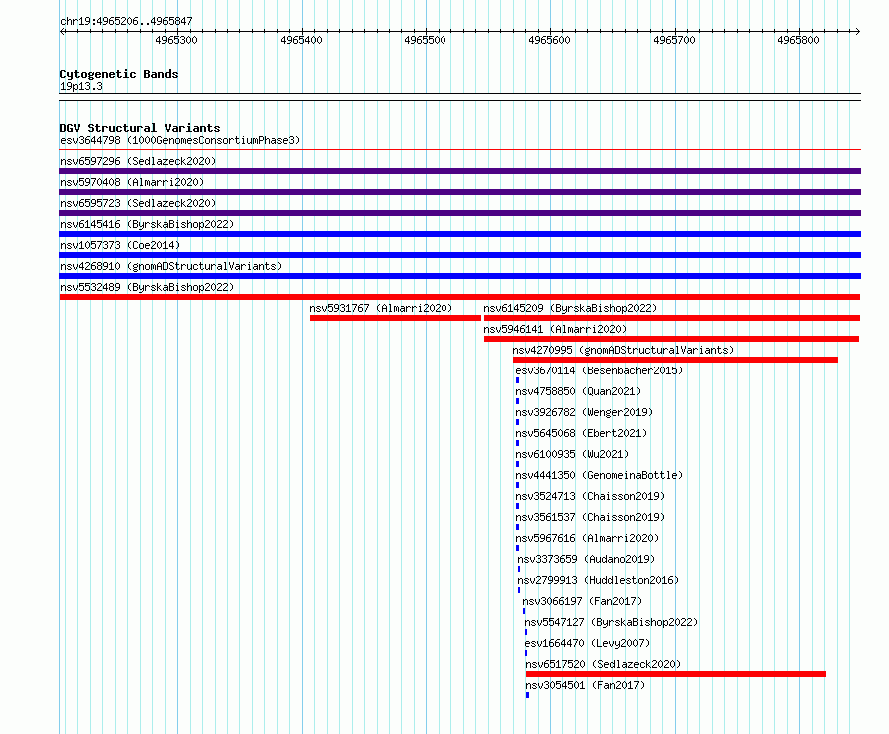Select nsv5967616 Almarri2020 label

click(x=587, y=538)
